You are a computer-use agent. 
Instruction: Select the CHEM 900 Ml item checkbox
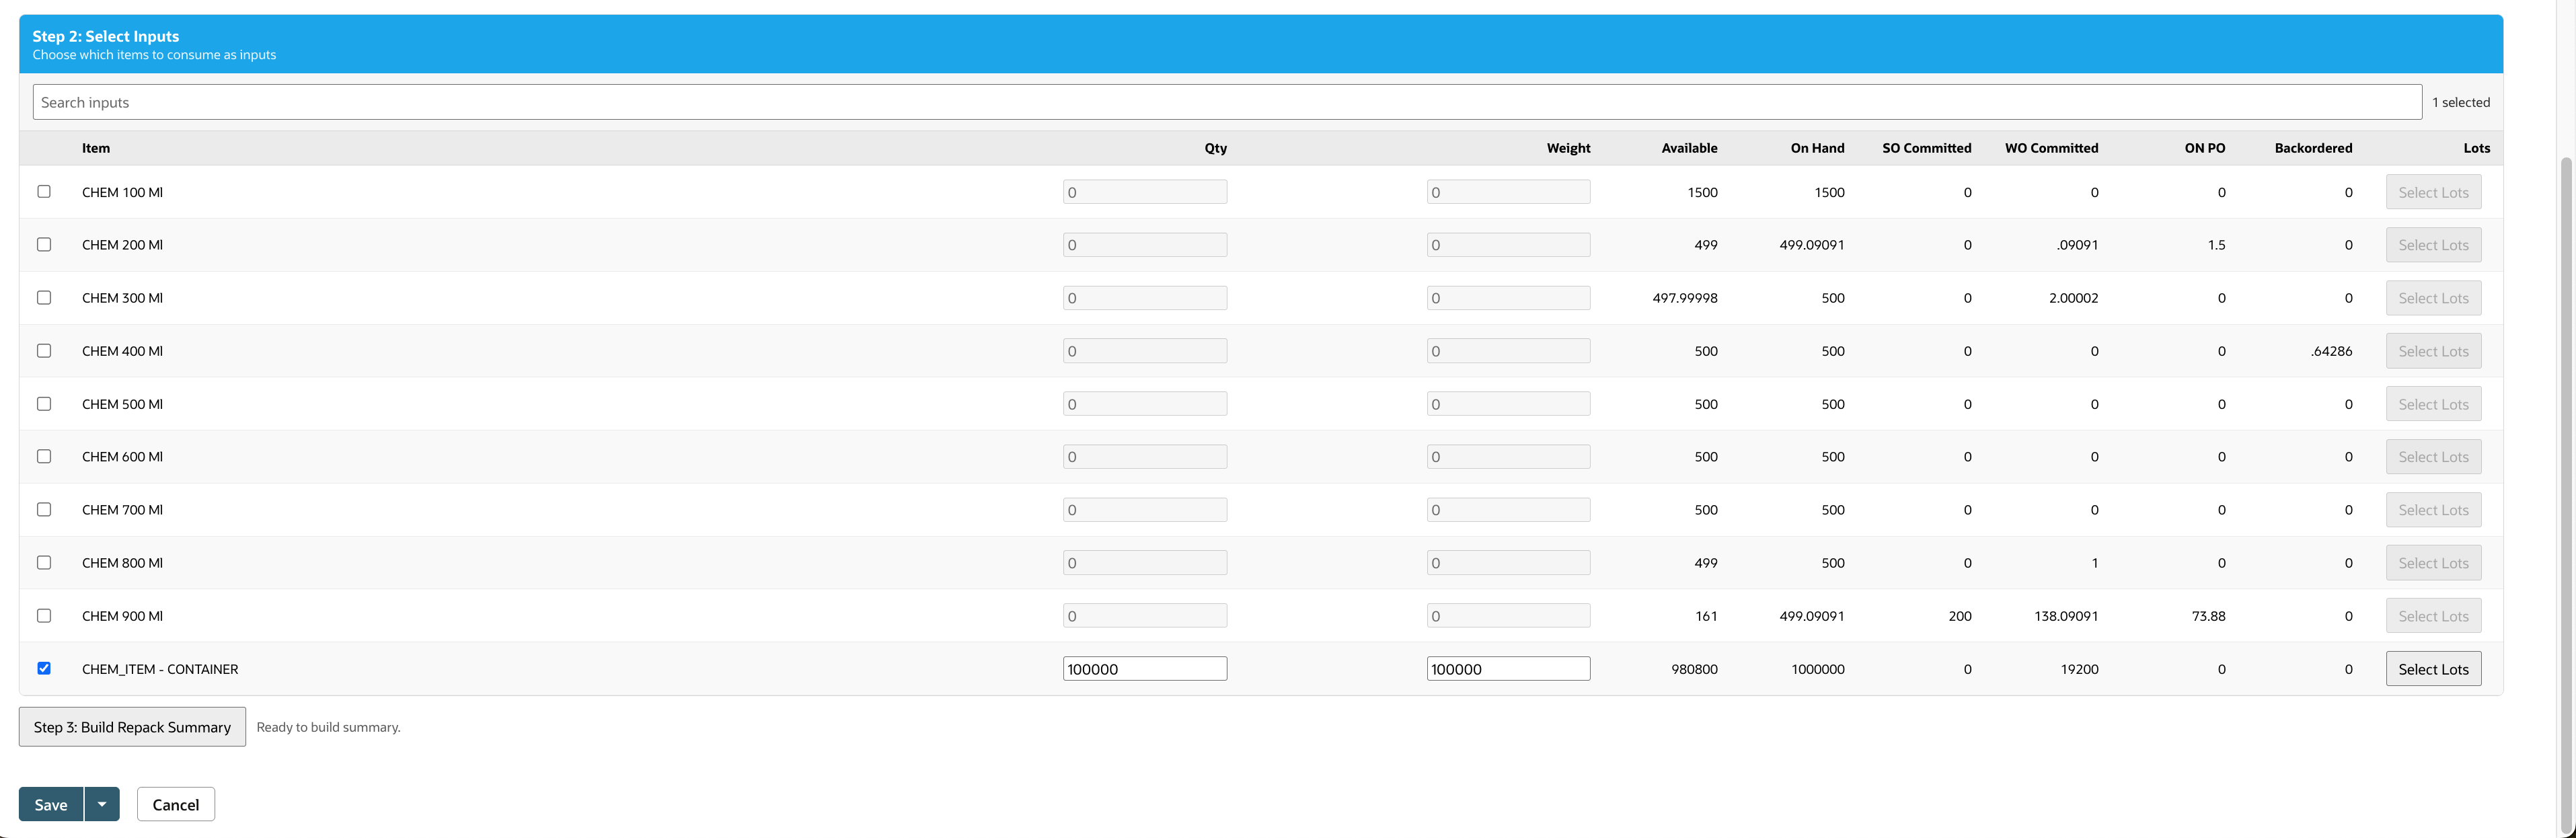[x=44, y=615]
